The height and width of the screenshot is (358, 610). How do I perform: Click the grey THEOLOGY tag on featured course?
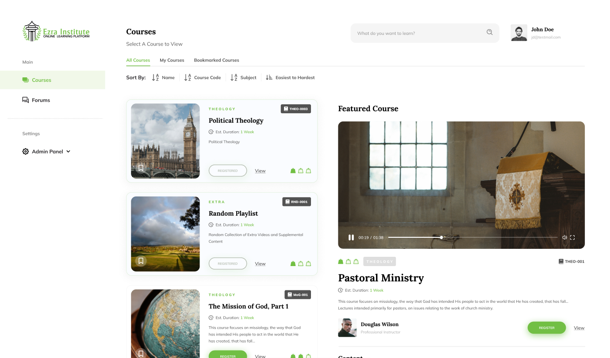[x=380, y=262]
